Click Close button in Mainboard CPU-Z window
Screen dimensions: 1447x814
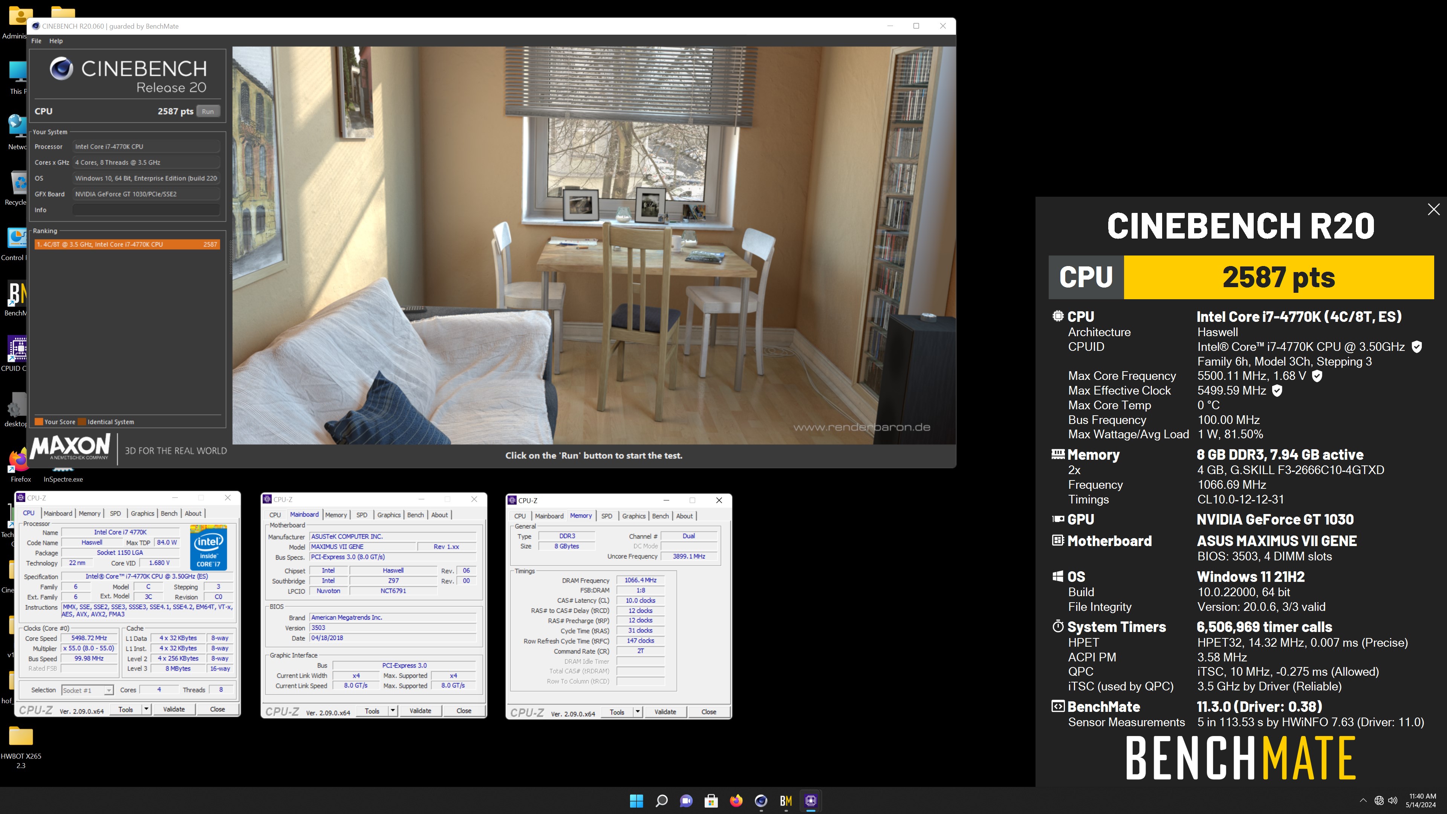(x=464, y=711)
